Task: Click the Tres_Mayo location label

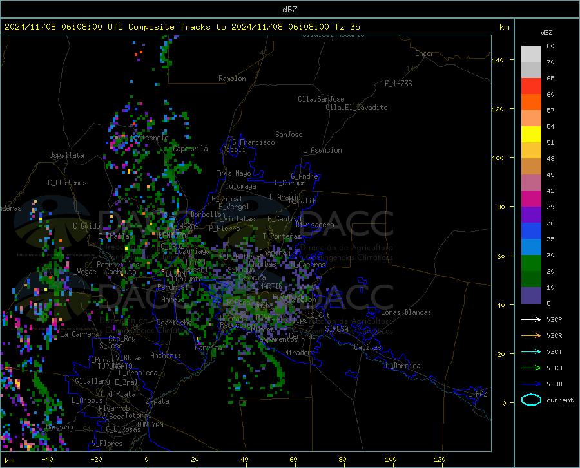Action: (x=233, y=173)
